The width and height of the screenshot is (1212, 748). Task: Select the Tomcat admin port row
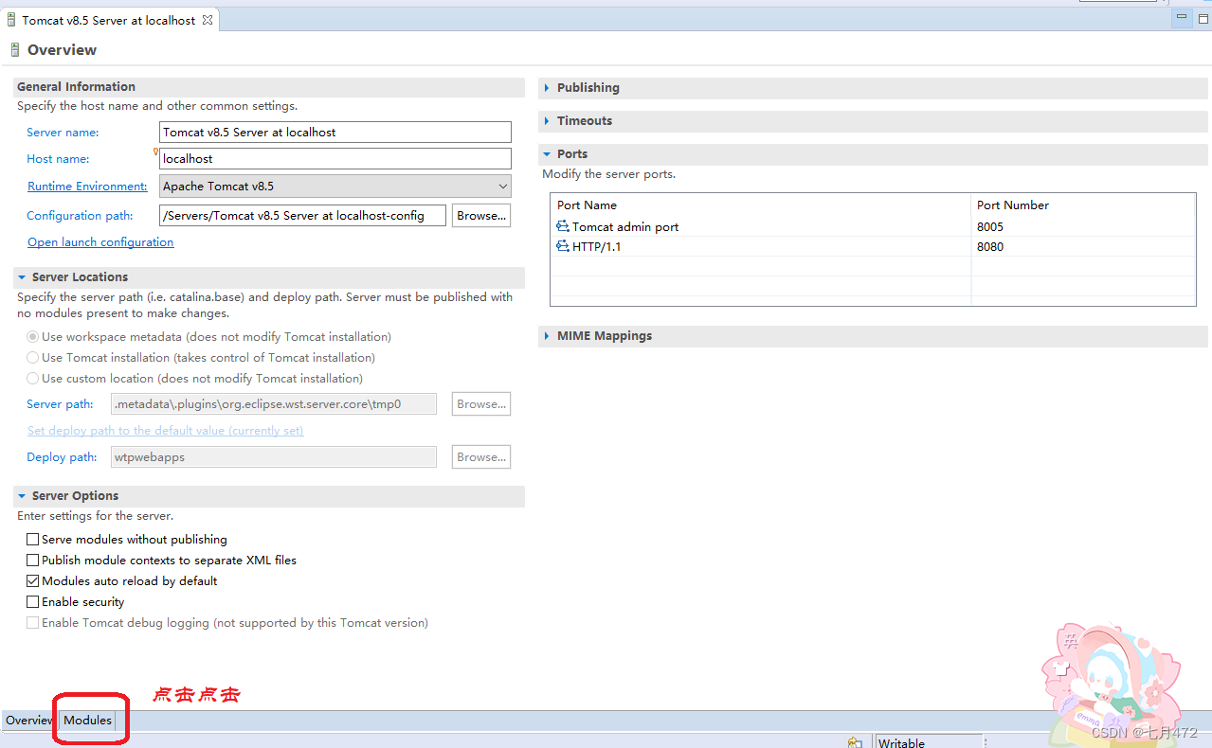[x=873, y=227]
